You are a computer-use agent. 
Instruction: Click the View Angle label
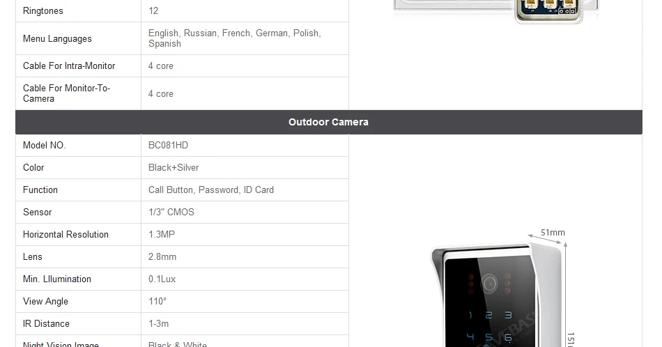(45, 302)
